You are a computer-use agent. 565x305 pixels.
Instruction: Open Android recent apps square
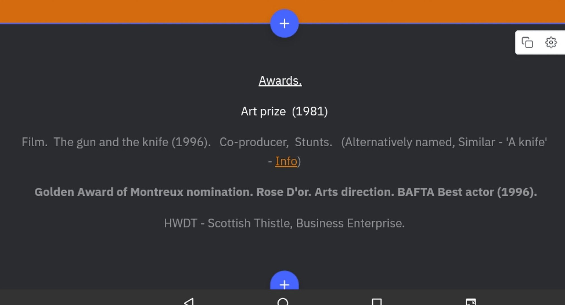tap(377, 301)
